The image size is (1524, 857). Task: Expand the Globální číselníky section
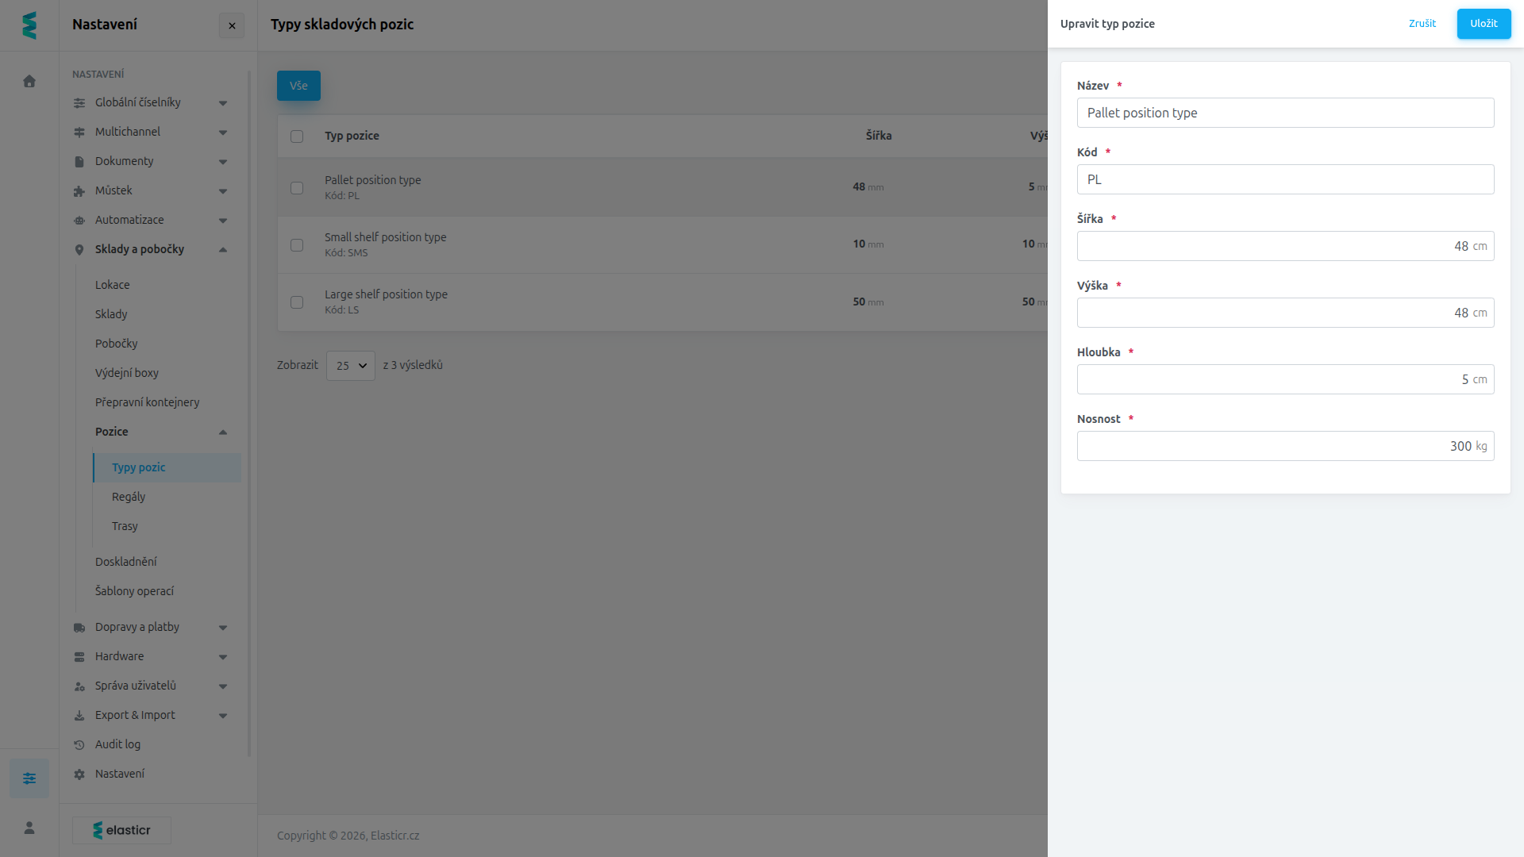(150, 102)
